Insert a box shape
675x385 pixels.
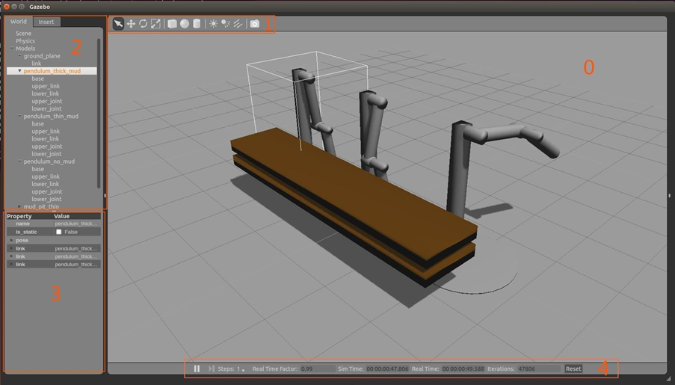click(x=172, y=24)
